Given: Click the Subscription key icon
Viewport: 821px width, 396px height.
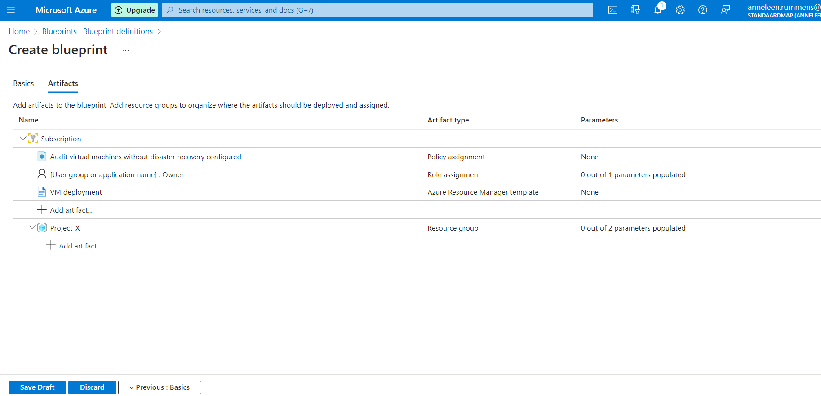Looking at the screenshot, I should coord(33,138).
